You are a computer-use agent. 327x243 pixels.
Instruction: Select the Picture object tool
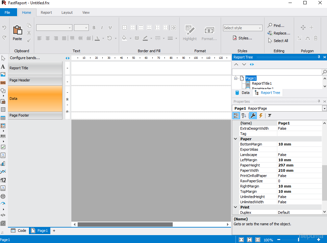point(3,75)
